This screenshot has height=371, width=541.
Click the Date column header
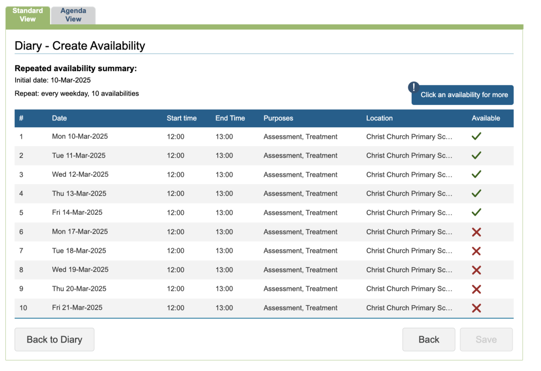click(x=60, y=118)
